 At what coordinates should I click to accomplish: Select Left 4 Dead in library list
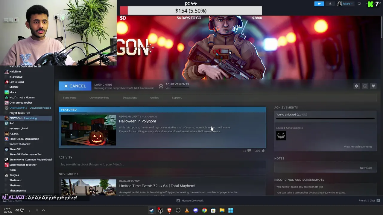tap(16, 82)
